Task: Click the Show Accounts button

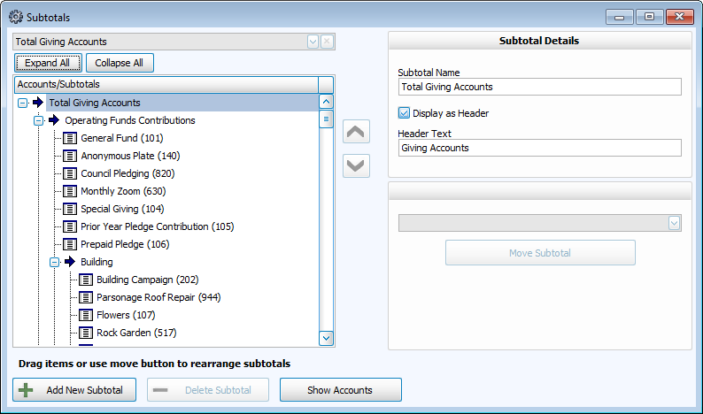Action: 340,390
